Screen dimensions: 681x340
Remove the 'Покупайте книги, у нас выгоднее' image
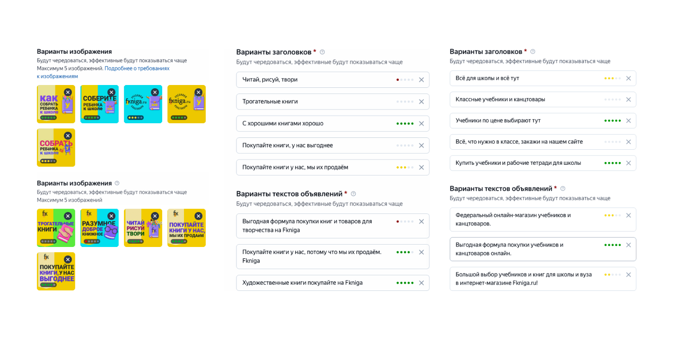(68, 259)
